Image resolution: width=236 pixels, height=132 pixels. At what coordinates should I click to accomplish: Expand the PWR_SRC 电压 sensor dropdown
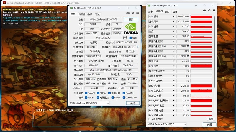[174, 106]
